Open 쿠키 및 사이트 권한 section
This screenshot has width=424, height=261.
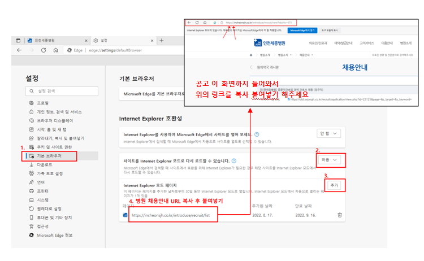coord(54,147)
